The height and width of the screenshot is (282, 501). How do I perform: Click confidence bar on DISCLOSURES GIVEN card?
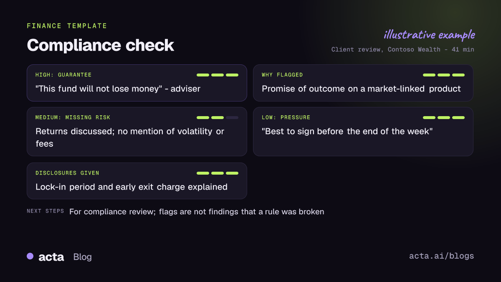click(x=218, y=173)
